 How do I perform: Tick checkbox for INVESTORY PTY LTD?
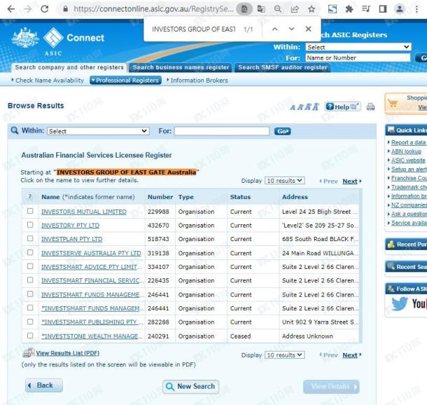click(x=30, y=225)
